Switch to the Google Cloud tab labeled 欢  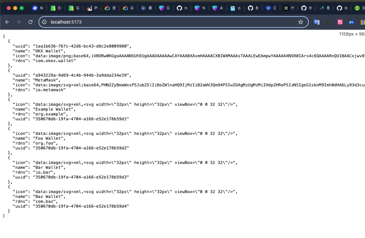click(x=110, y=8)
